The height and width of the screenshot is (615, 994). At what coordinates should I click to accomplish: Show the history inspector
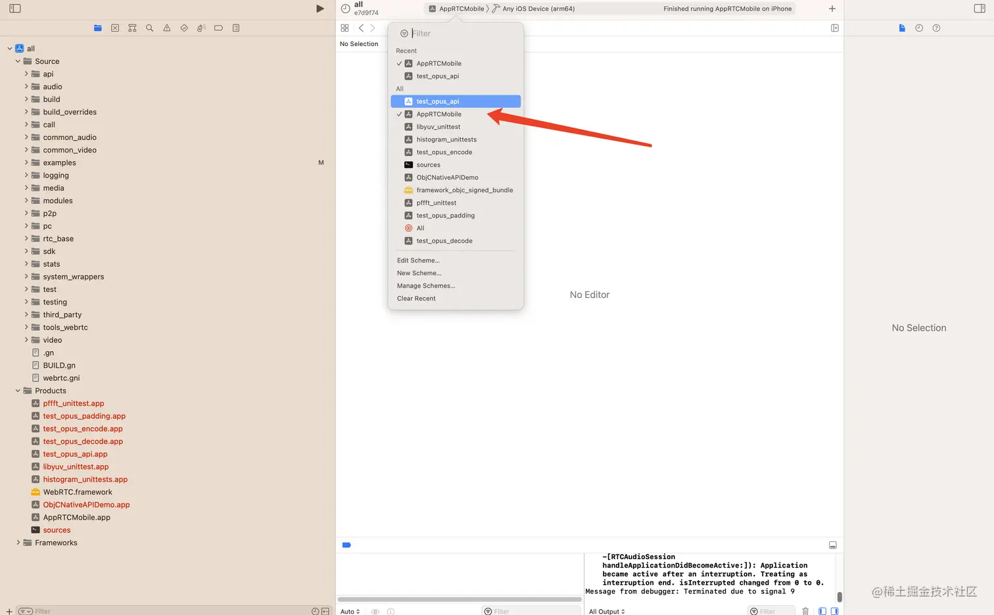click(919, 28)
